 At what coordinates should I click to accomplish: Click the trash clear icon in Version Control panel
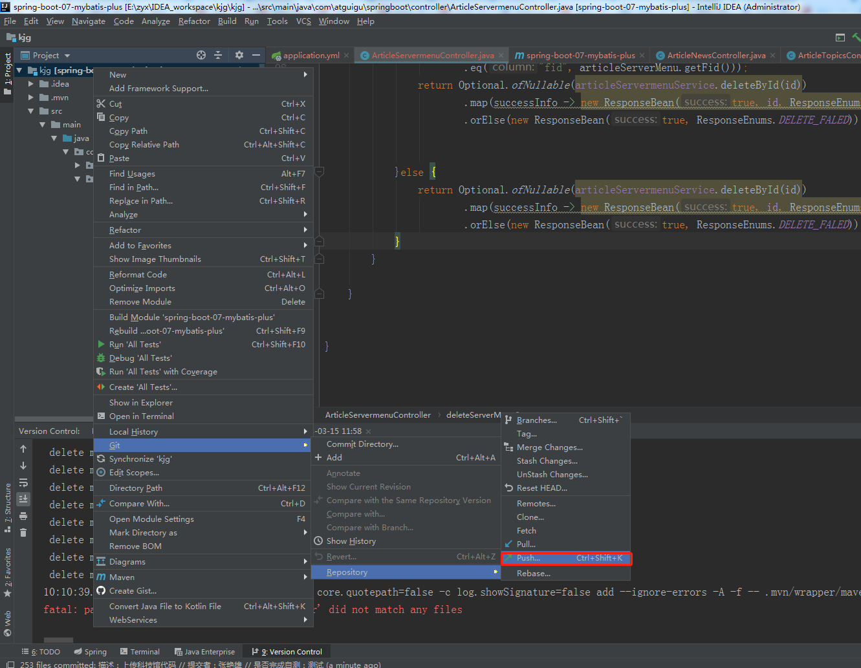pyautogui.click(x=23, y=533)
